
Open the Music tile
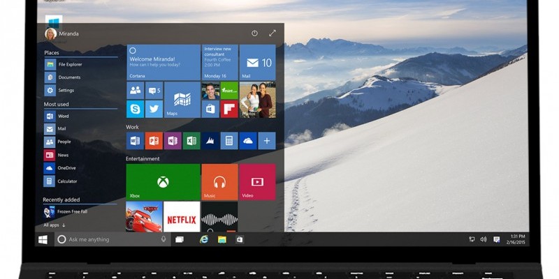click(x=220, y=182)
